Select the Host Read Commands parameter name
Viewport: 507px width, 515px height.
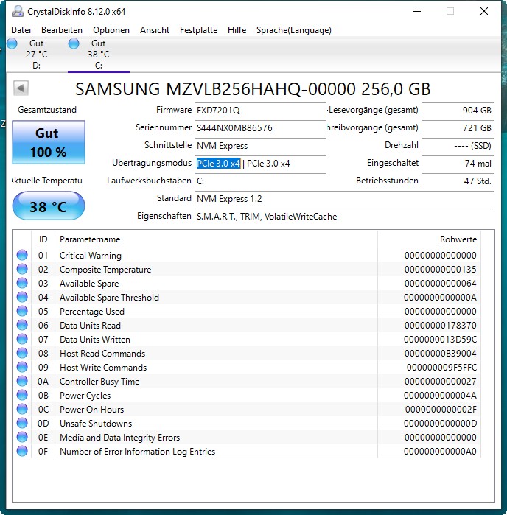[x=102, y=354]
